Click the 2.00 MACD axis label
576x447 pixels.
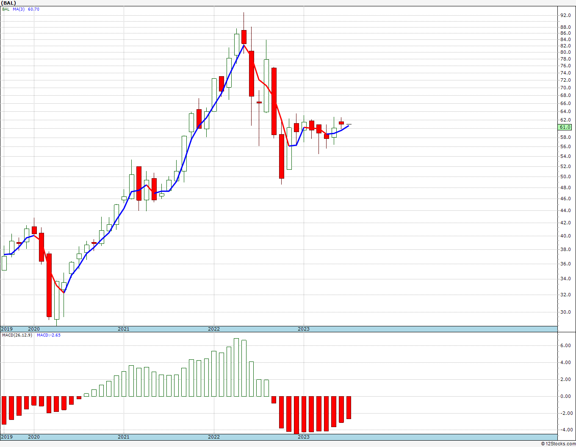tap(565, 379)
